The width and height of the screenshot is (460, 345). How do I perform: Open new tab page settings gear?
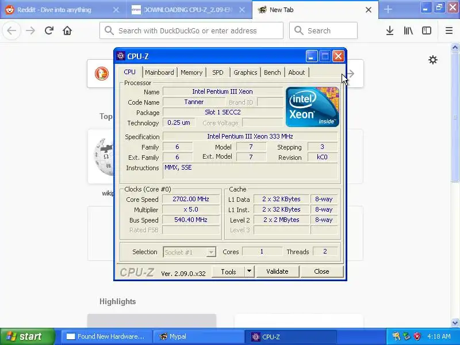point(433,60)
